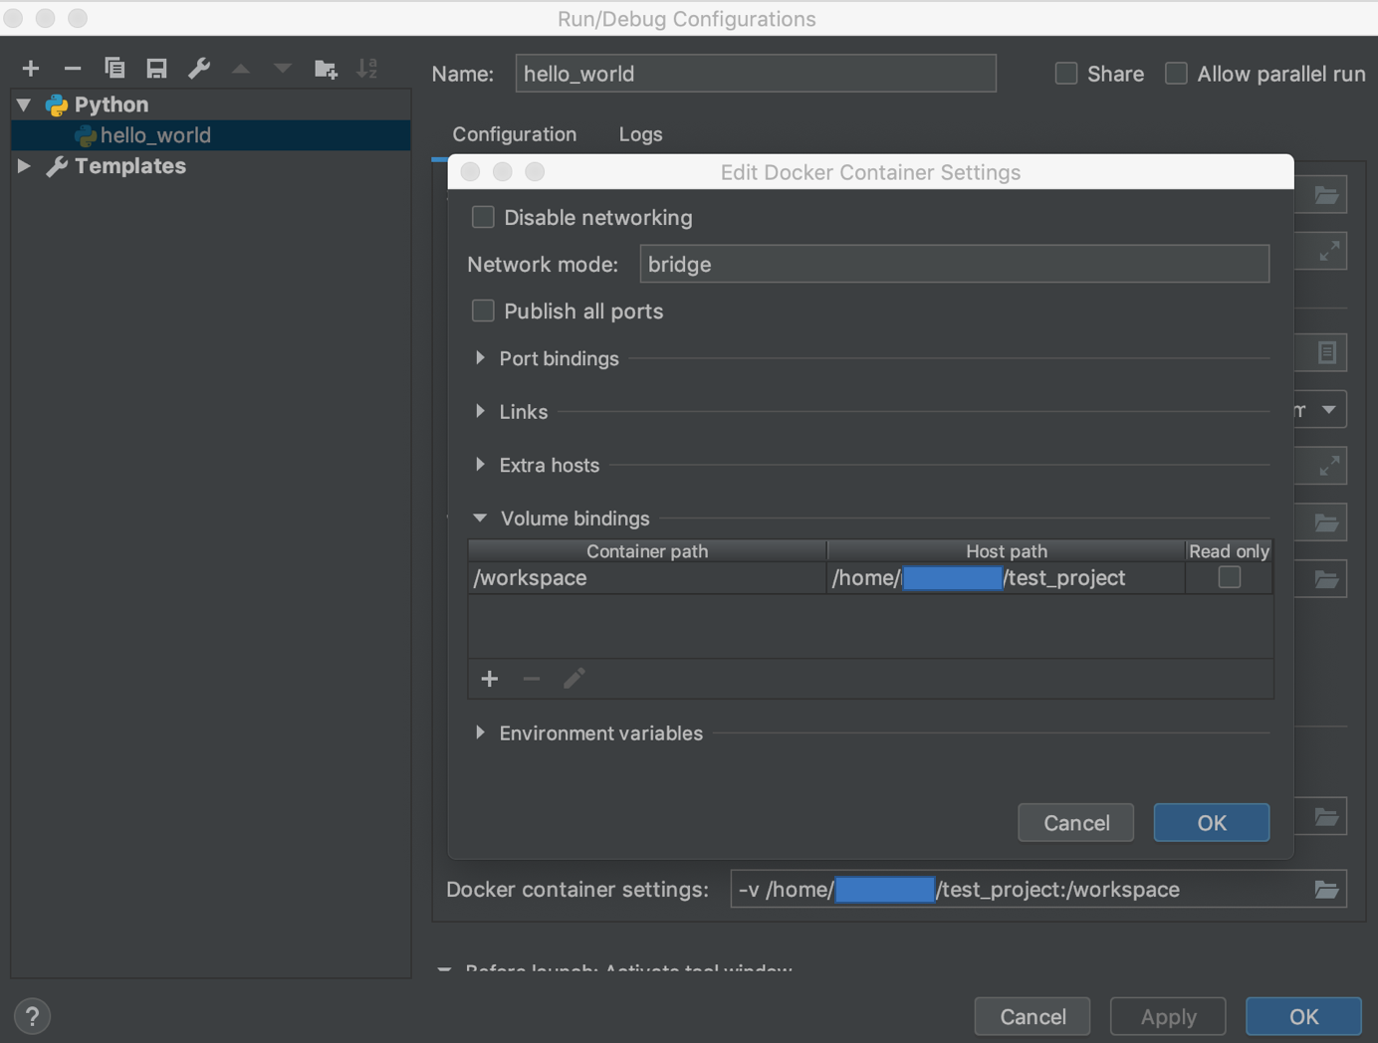This screenshot has height=1043, width=1378.
Task: Toggle Read only for the /workspace binding
Action: click(x=1229, y=577)
